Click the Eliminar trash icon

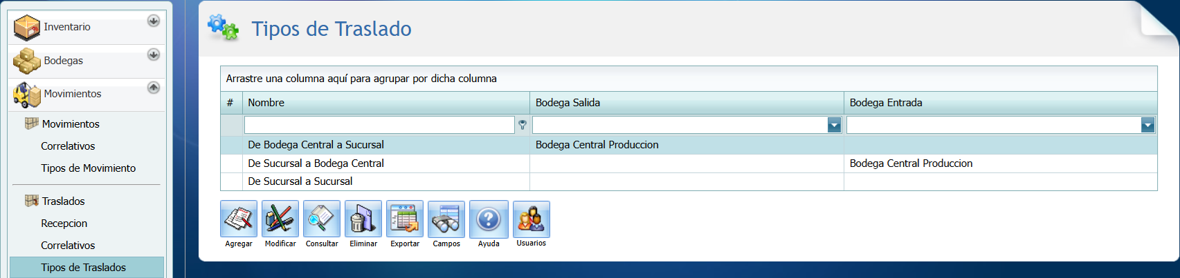363,219
